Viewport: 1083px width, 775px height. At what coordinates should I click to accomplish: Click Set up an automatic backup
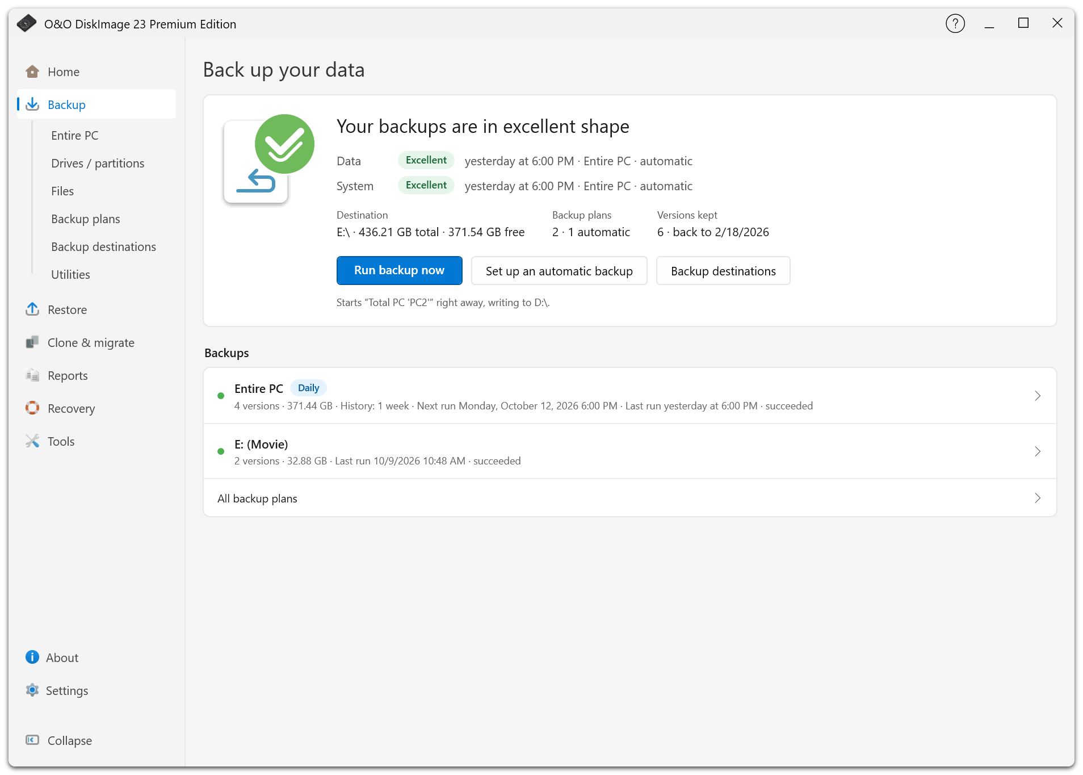click(x=559, y=271)
